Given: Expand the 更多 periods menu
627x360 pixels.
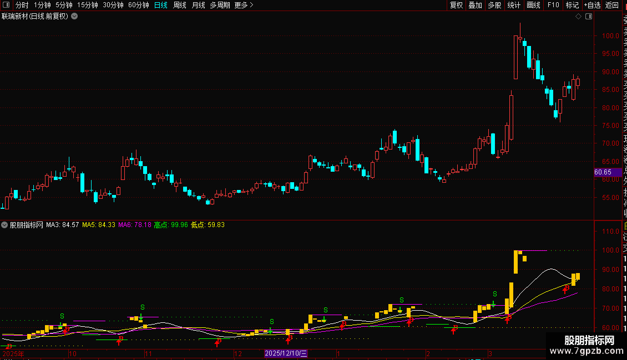Looking at the screenshot, I should pyautogui.click(x=244, y=5).
